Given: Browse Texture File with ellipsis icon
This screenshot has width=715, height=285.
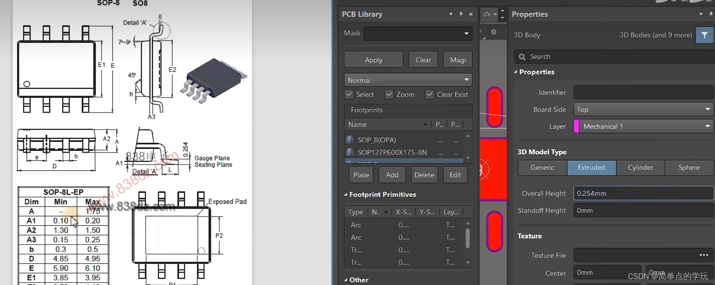Looking at the screenshot, I should click(704, 255).
